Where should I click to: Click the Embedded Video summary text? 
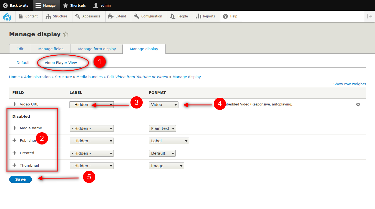tap(259, 104)
